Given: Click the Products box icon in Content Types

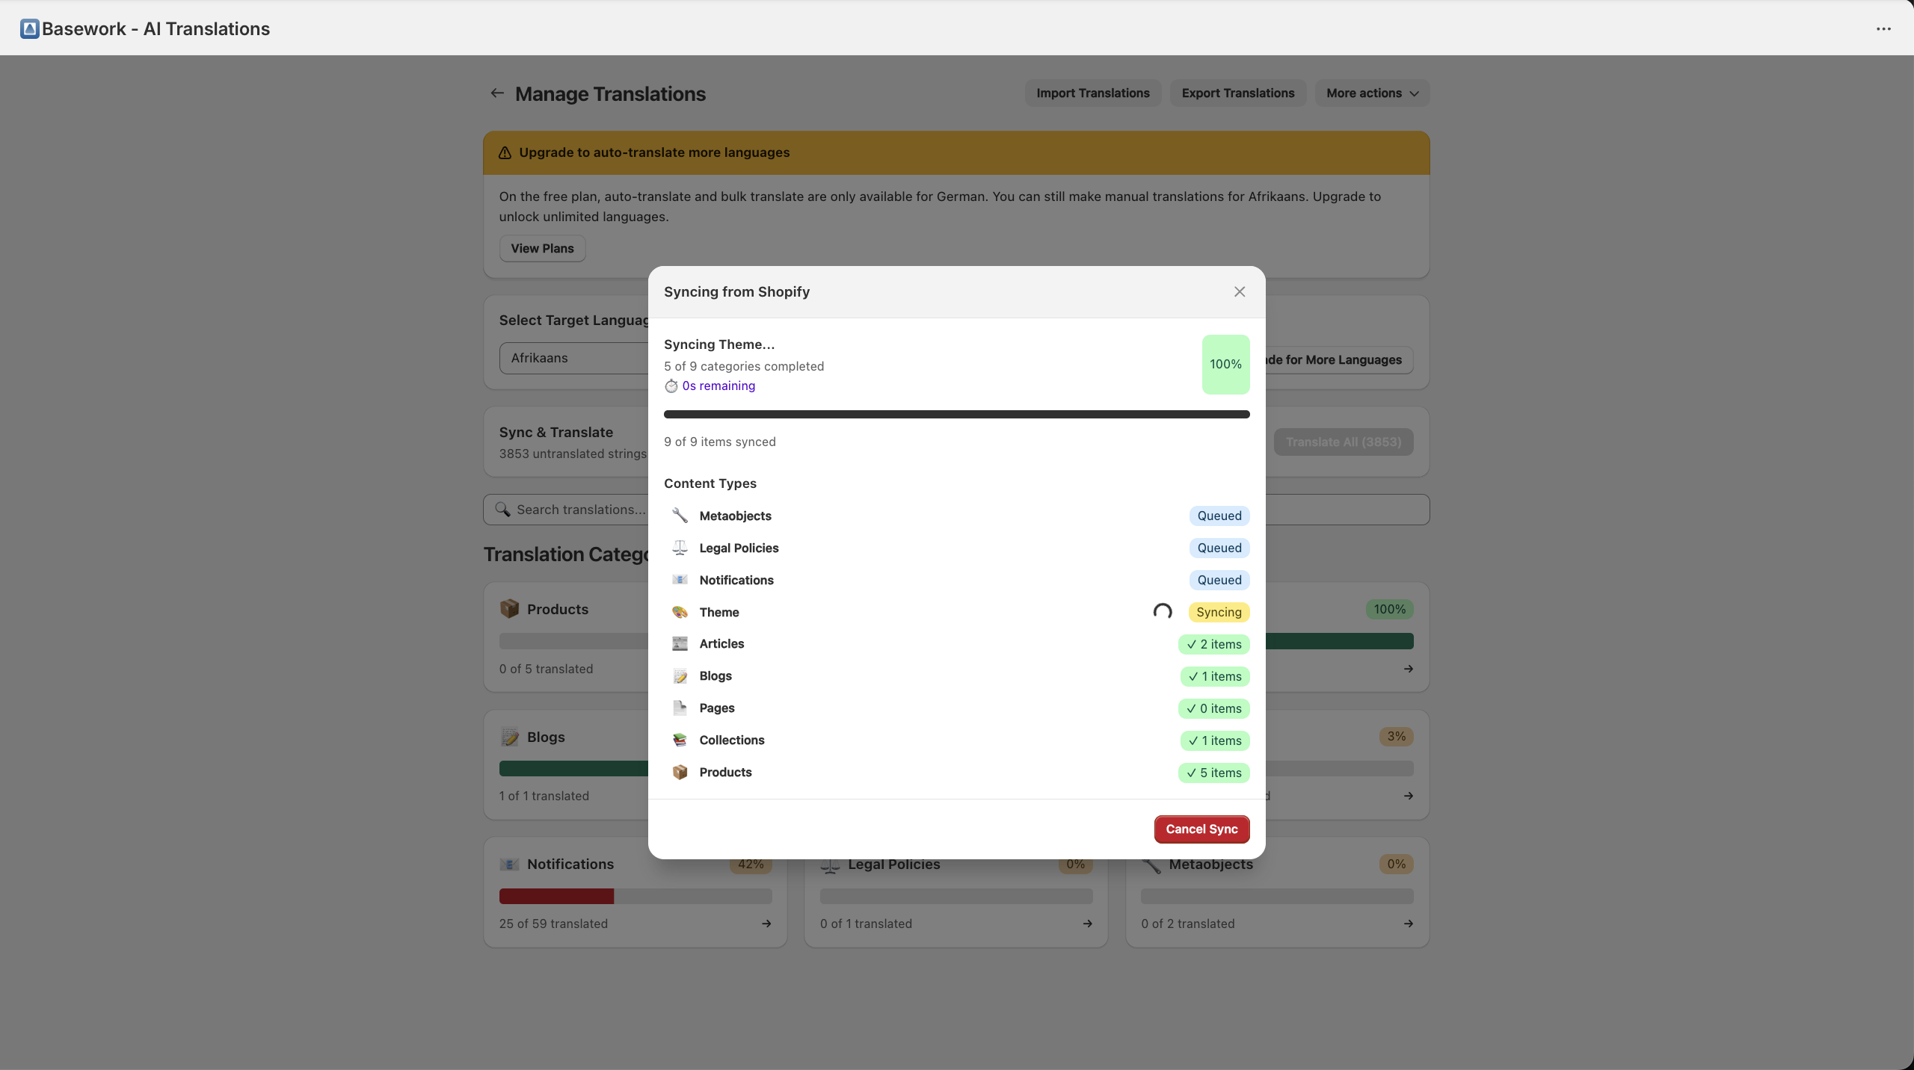Looking at the screenshot, I should point(680,772).
